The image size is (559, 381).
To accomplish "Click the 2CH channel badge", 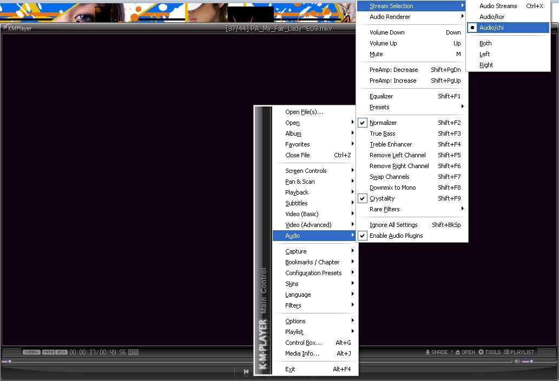I will [x=61, y=352].
